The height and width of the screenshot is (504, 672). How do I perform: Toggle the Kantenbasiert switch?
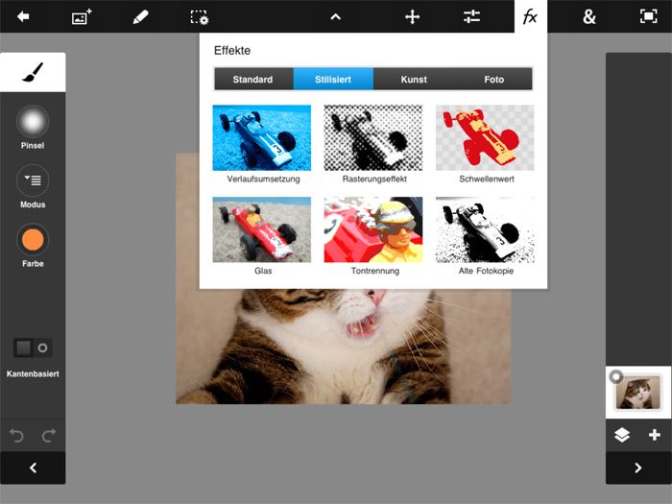tap(33, 348)
